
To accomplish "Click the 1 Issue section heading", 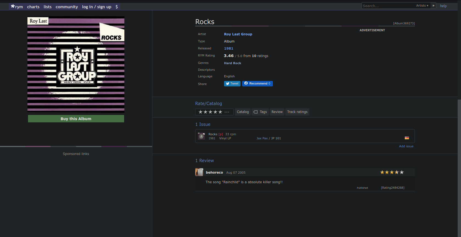I will click(203, 125).
